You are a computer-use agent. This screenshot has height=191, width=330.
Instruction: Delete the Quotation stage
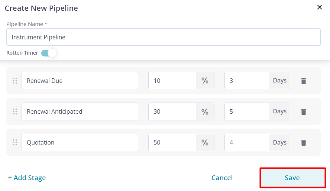[304, 142]
